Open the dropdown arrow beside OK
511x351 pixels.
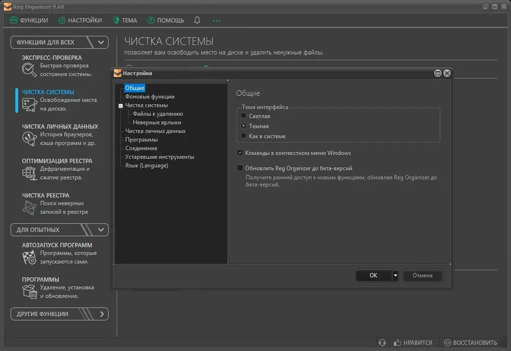(395, 275)
